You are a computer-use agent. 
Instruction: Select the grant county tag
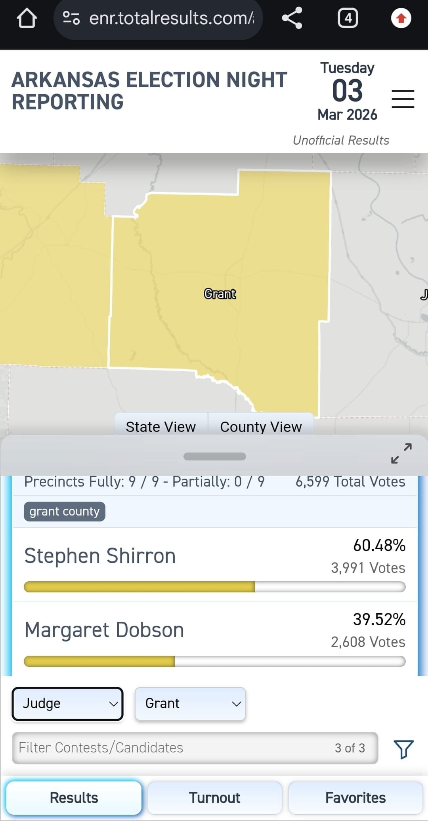(x=65, y=511)
